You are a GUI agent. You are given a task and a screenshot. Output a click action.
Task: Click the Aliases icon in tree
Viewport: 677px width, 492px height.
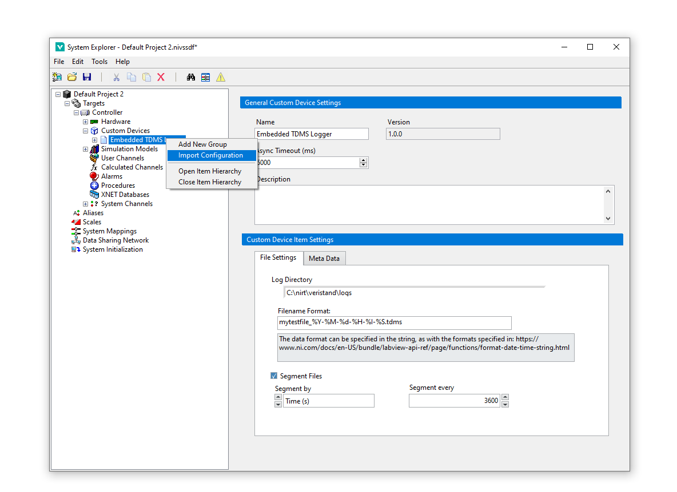(76, 213)
